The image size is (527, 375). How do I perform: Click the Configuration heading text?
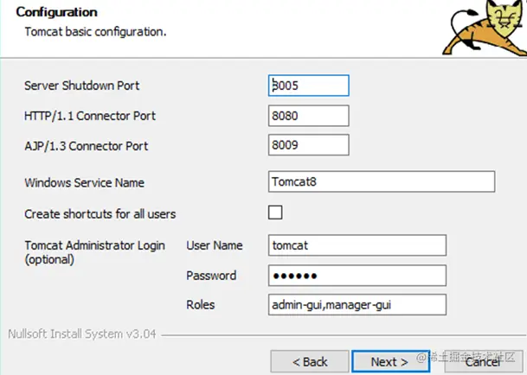(x=56, y=12)
